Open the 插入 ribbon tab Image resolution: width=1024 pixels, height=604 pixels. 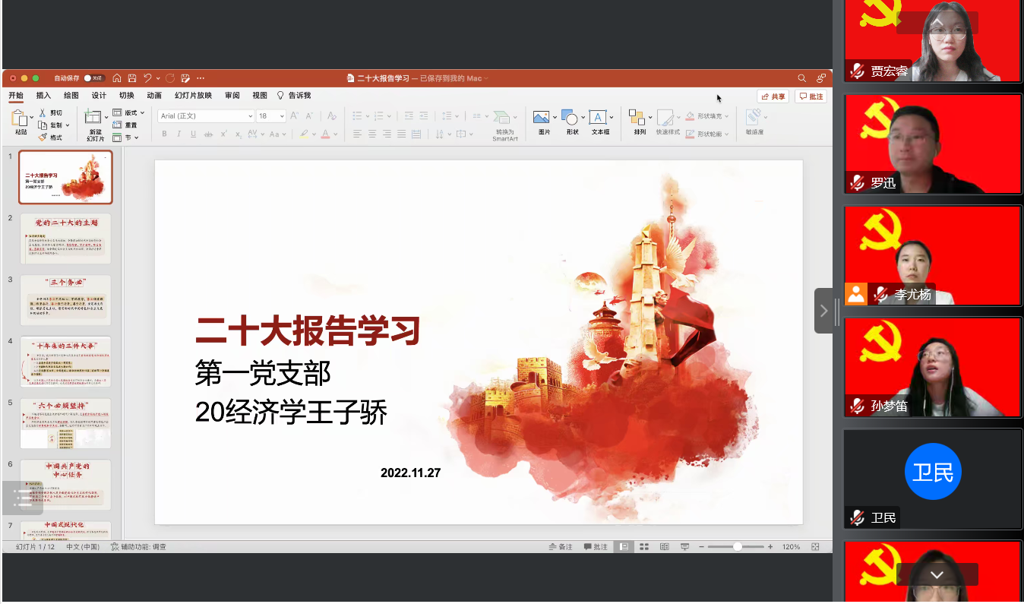click(x=44, y=96)
